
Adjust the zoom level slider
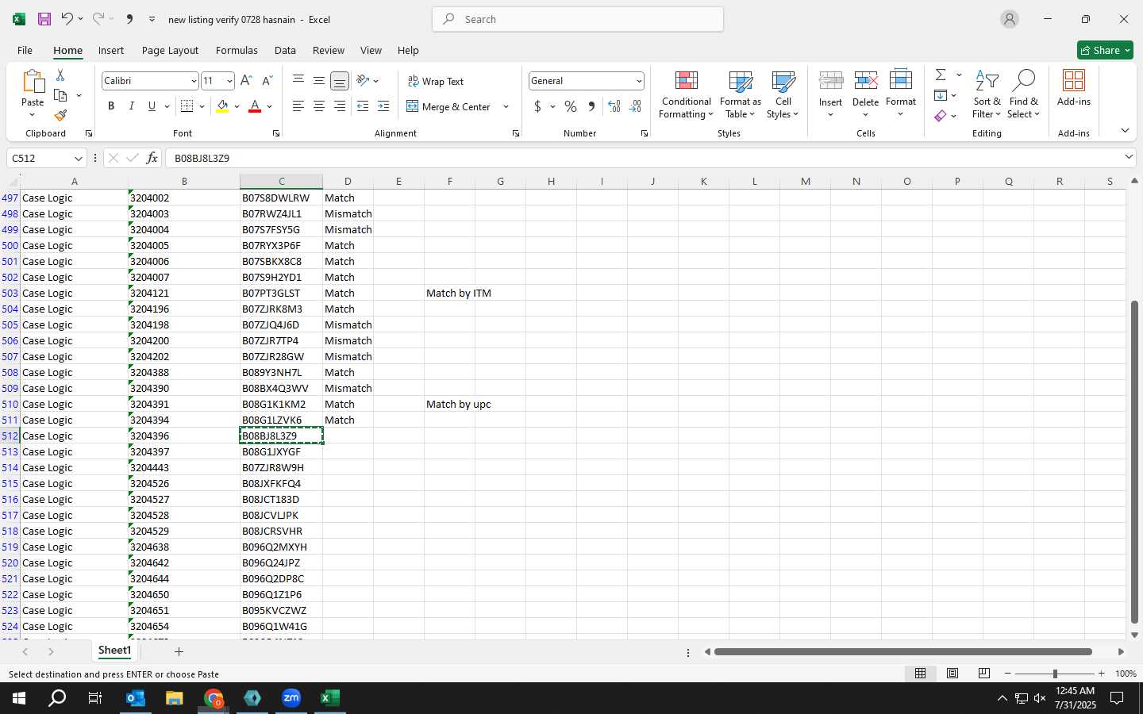point(1055,674)
